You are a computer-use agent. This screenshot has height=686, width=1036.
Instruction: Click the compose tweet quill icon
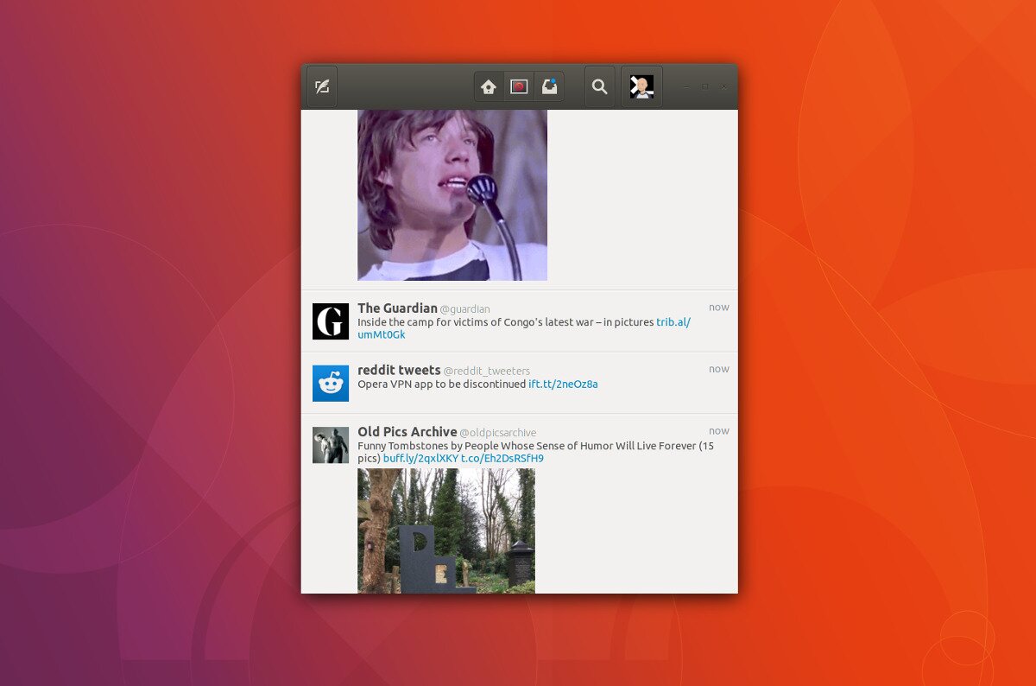322,86
